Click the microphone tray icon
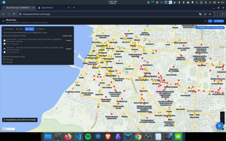 point(206,2)
